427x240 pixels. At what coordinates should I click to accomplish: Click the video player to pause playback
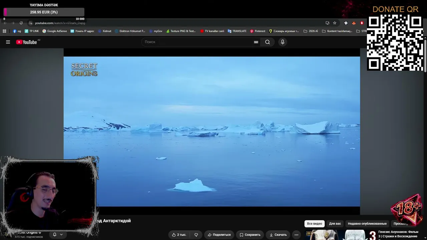212,132
